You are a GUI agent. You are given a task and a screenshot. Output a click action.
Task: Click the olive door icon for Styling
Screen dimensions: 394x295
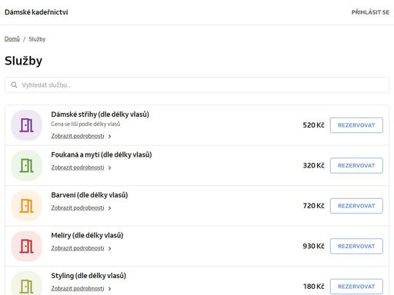click(26, 285)
